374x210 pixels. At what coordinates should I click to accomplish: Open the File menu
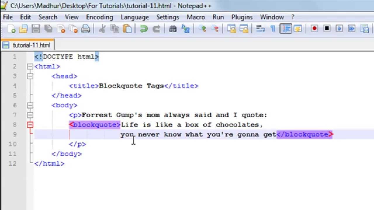tap(8, 17)
